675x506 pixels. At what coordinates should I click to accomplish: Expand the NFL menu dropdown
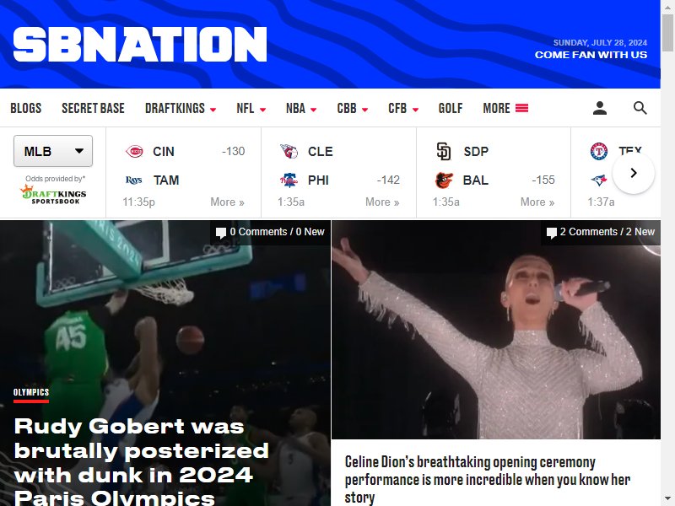coord(251,109)
